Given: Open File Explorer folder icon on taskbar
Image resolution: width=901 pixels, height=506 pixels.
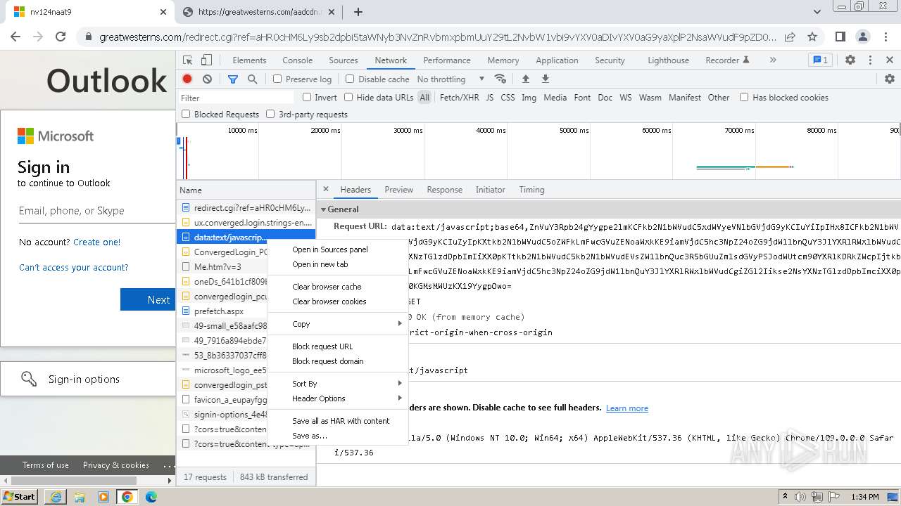Looking at the screenshot, I should pos(80,497).
